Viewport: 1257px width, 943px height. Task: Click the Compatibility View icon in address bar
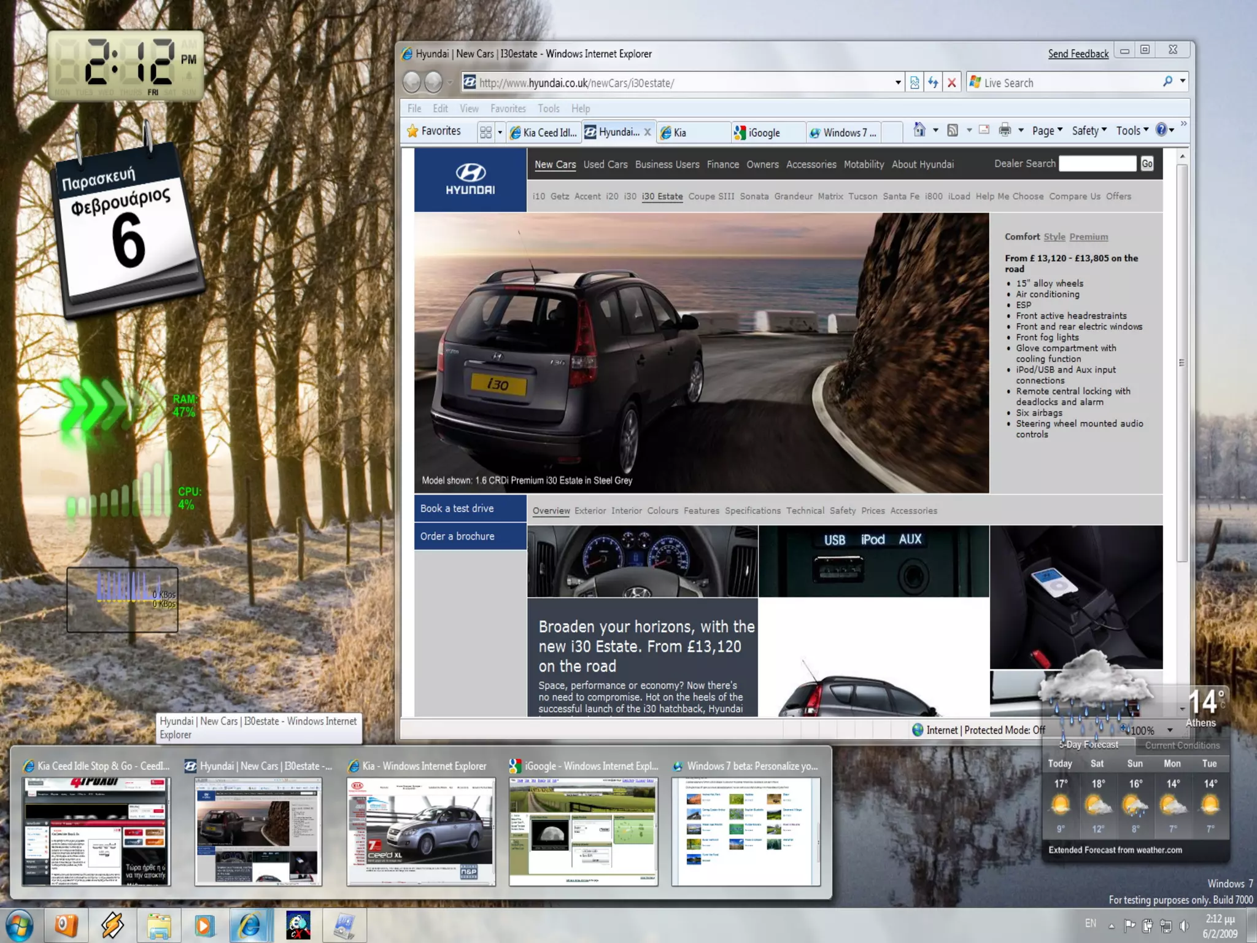point(914,82)
